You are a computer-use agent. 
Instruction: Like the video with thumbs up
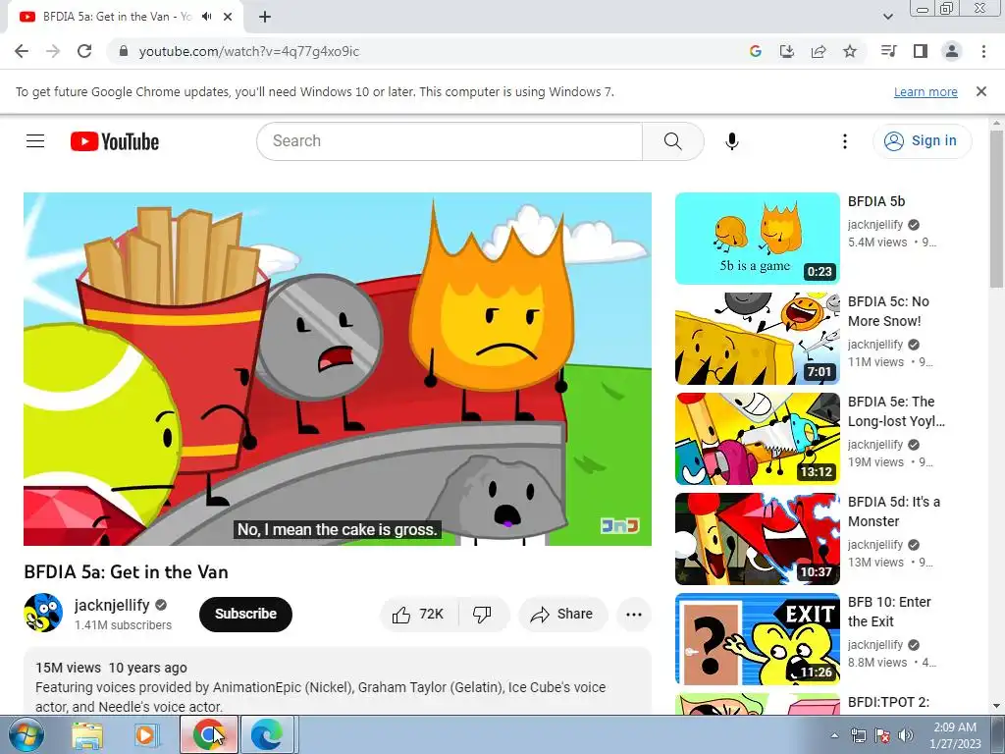coord(419,615)
